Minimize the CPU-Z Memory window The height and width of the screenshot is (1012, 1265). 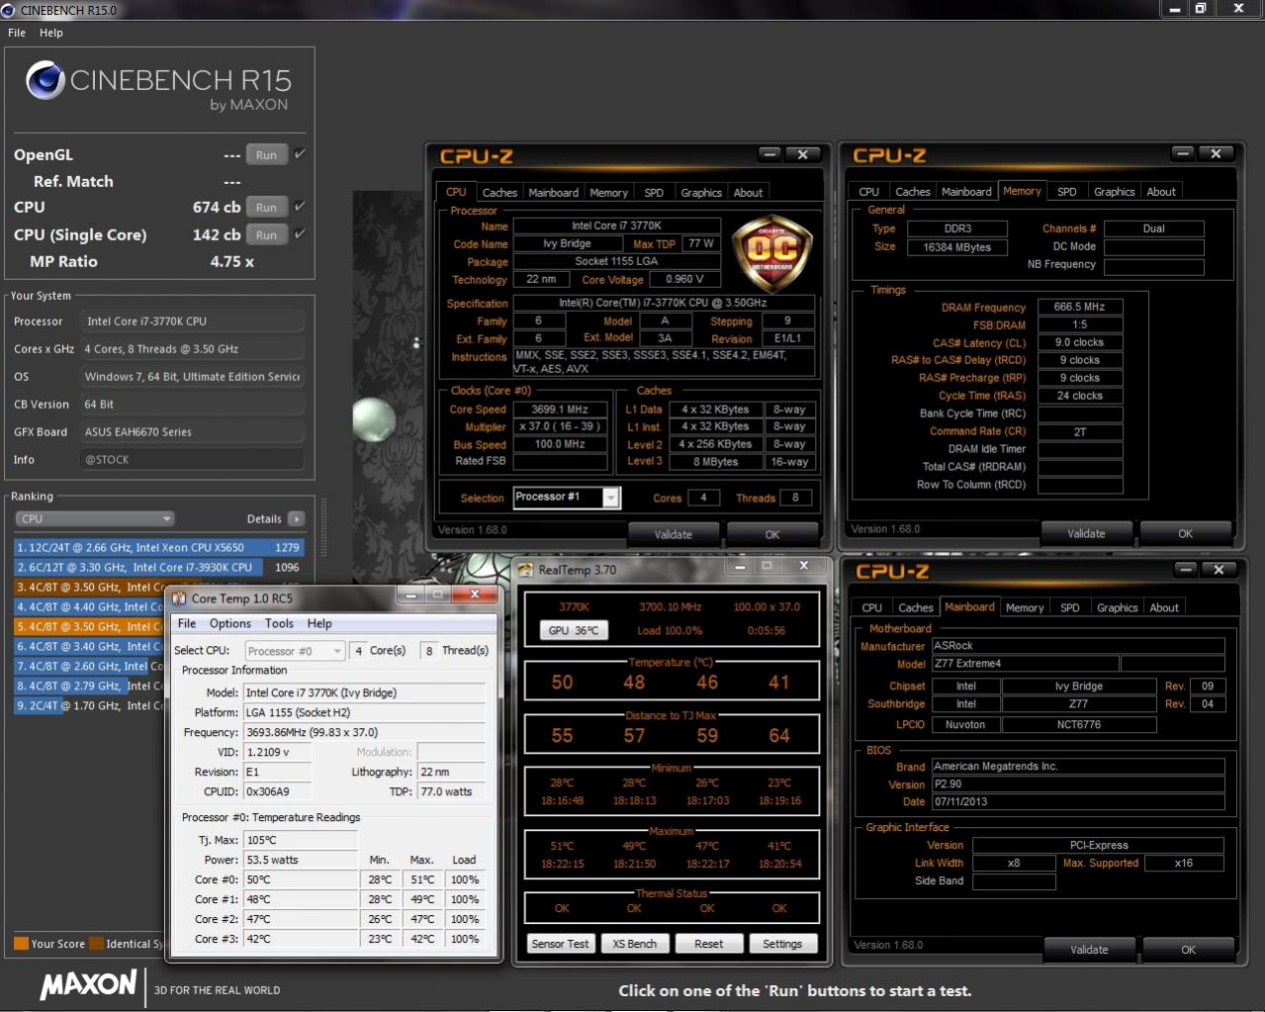click(1182, 153)
